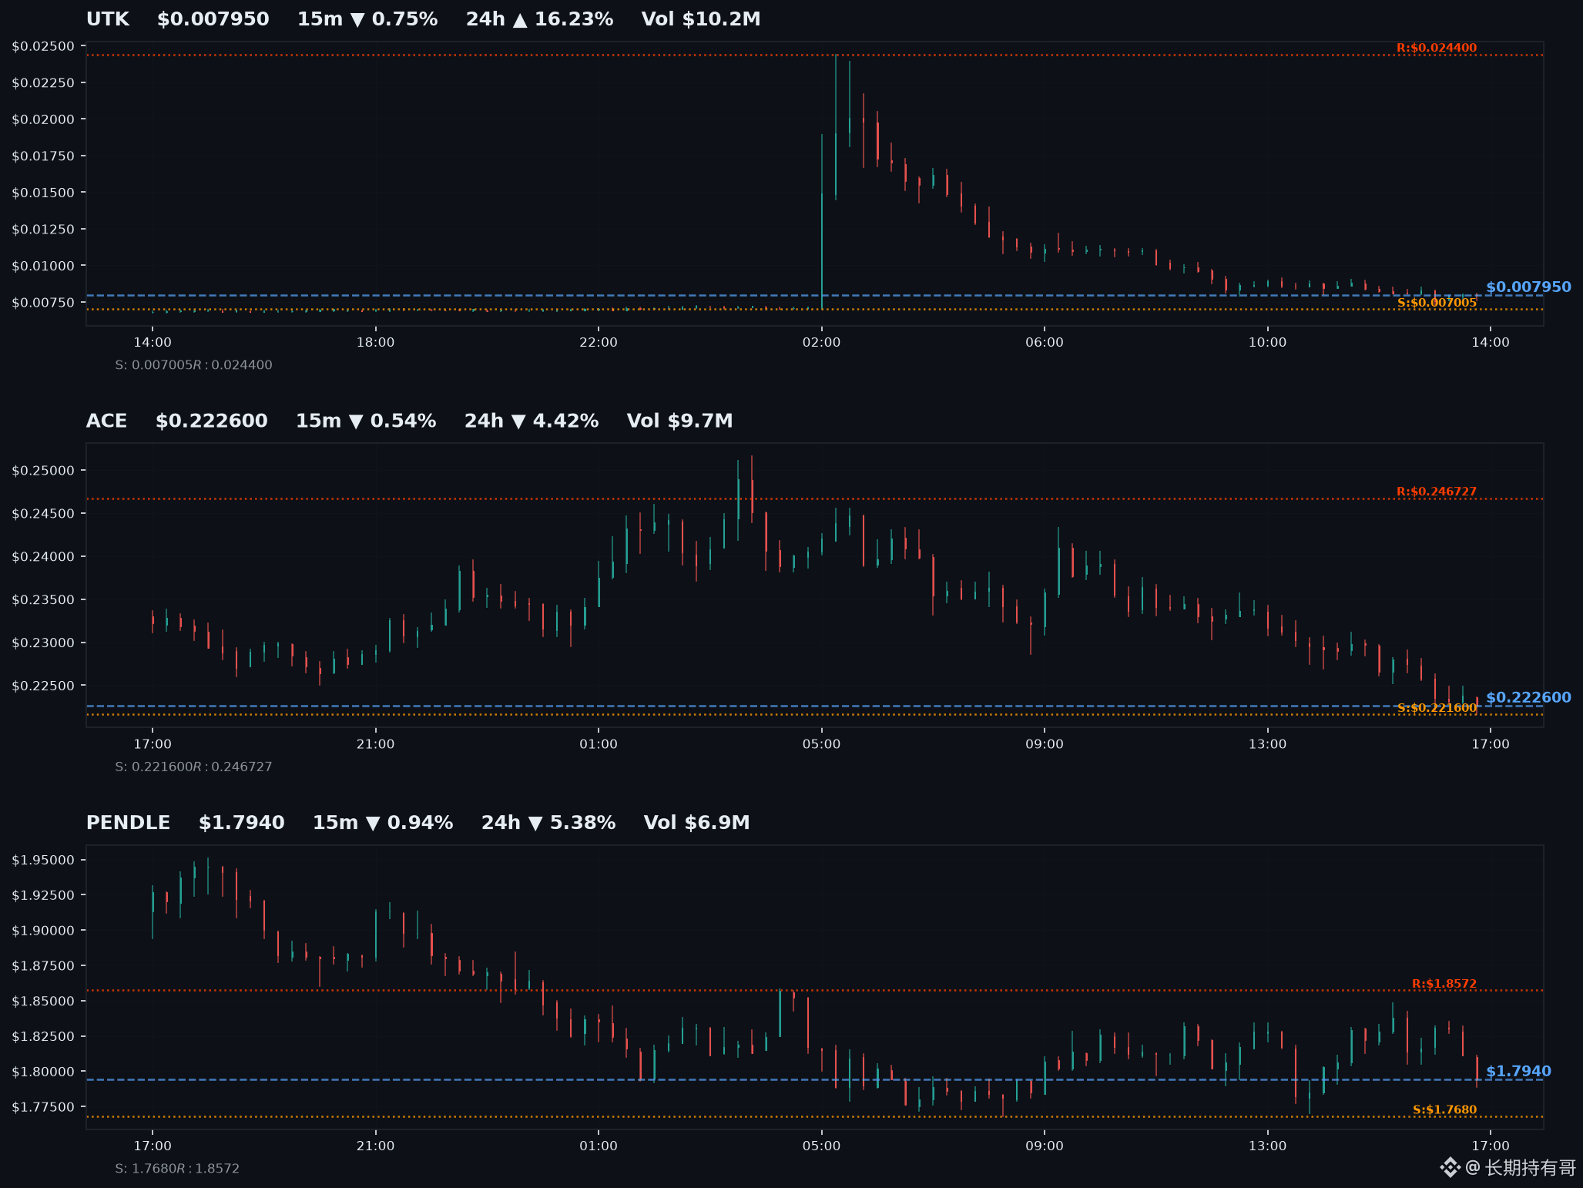Click the PENDLE 24h change 5.38%
The image size is (1583, 1188).
(x=548, y=823)
